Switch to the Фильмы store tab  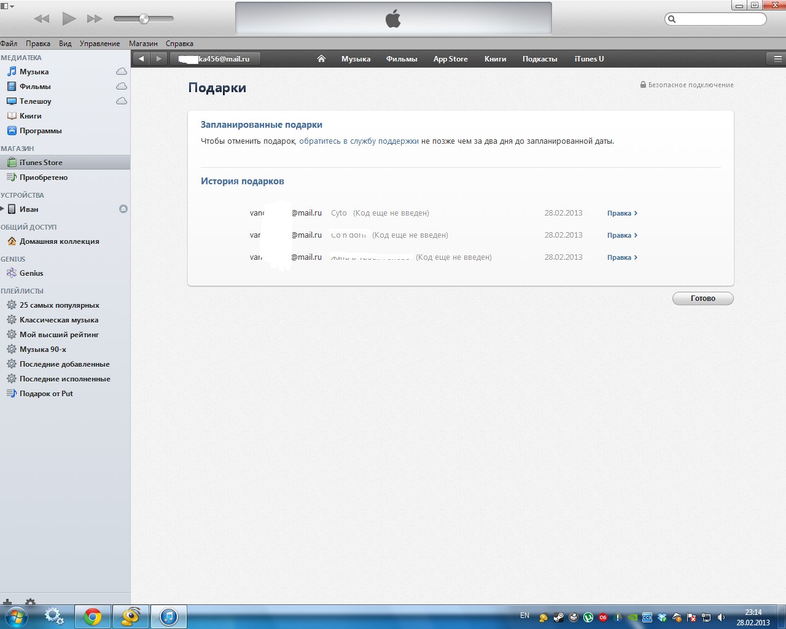(x=402, y=59)
